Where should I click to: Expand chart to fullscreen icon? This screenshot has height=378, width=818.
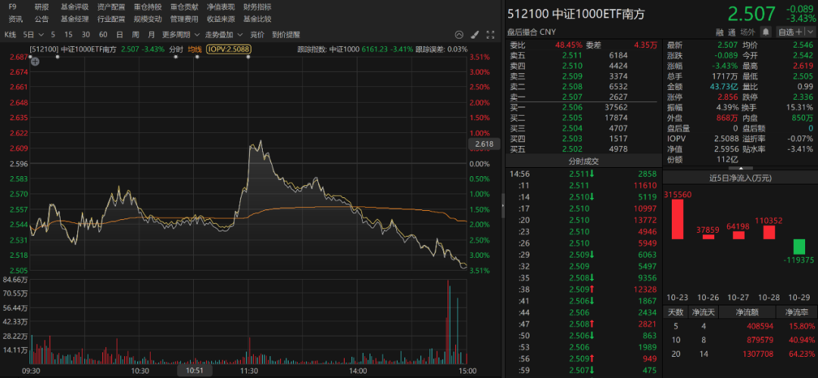pos(490,35)
